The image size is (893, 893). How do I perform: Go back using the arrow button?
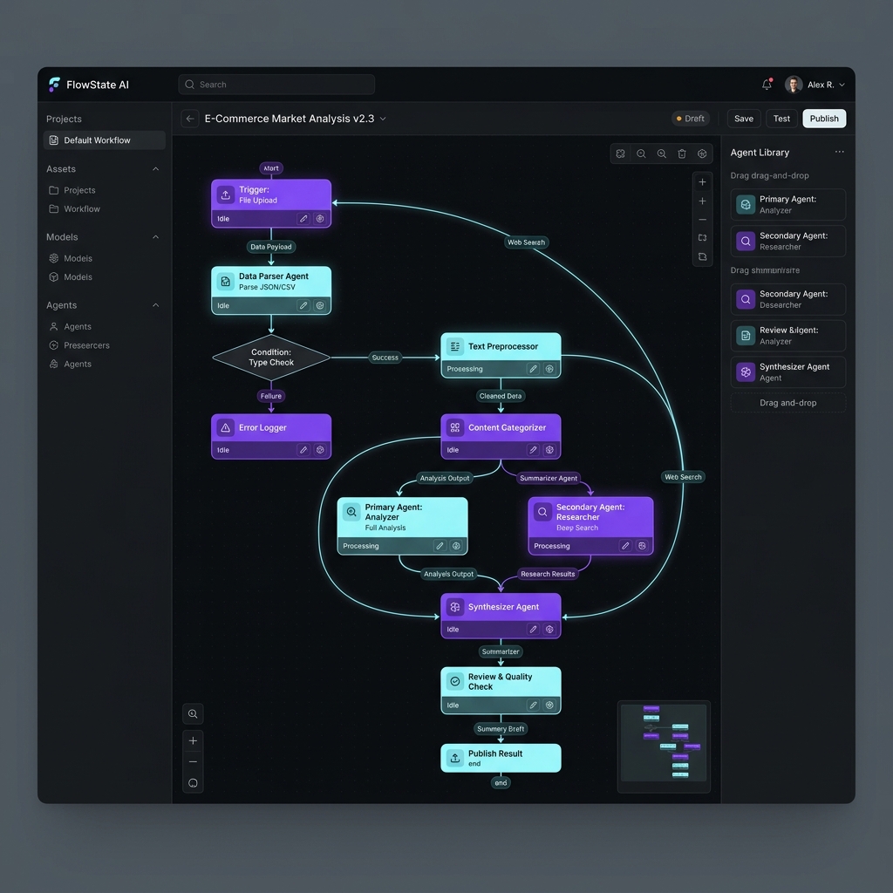pyautogui.click(x=189, y=119)
